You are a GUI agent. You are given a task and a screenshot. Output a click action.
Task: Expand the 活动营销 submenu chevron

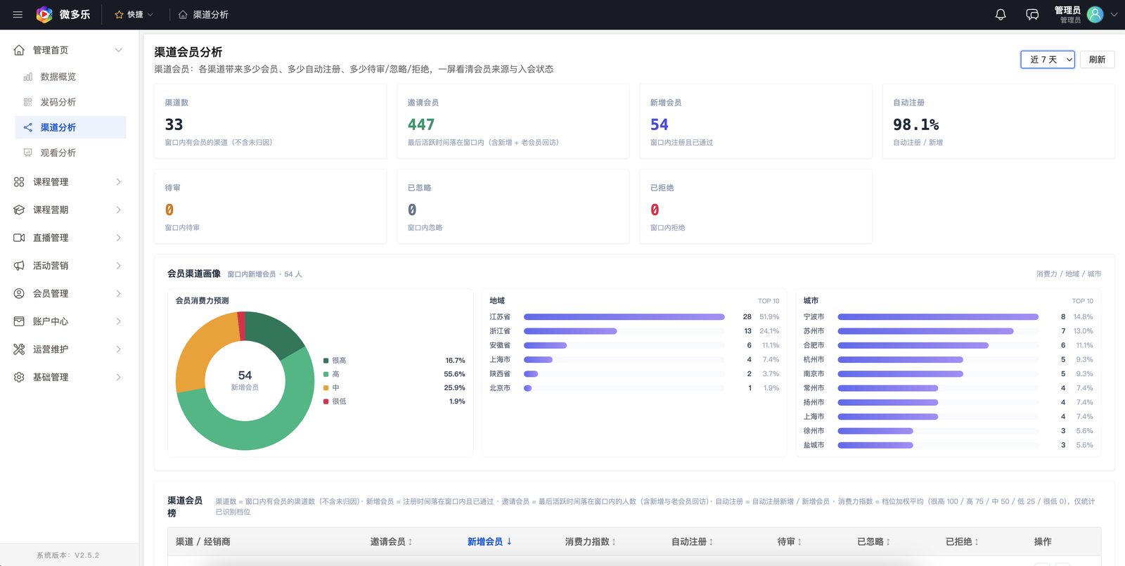click(119, 266)
